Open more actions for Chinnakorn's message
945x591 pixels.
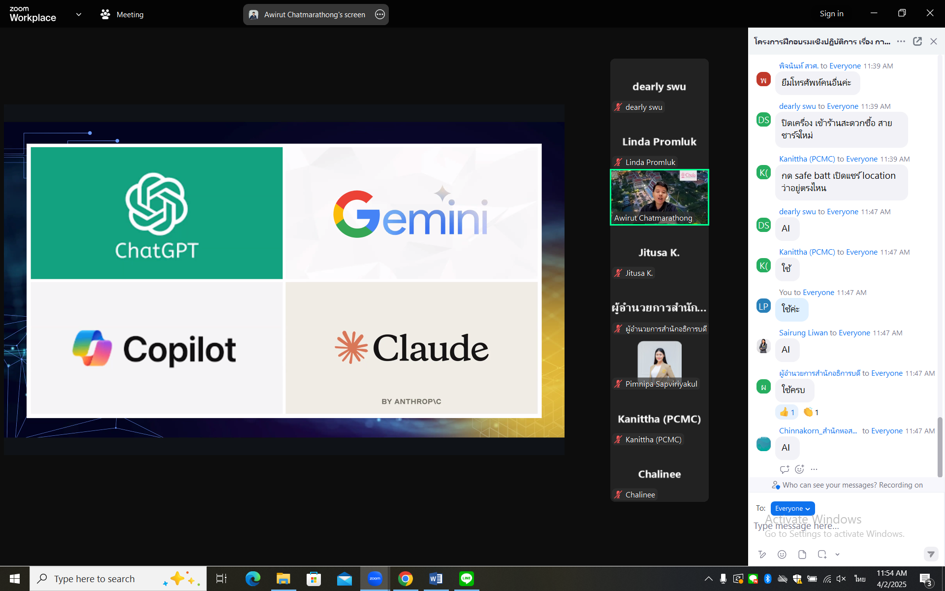point(814,469)
